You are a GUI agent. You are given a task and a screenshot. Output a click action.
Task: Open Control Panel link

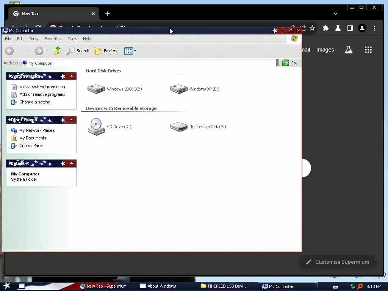(31, 146)
